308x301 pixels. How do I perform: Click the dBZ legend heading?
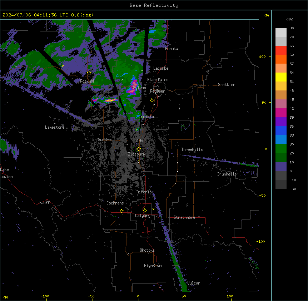pos(289,19)
